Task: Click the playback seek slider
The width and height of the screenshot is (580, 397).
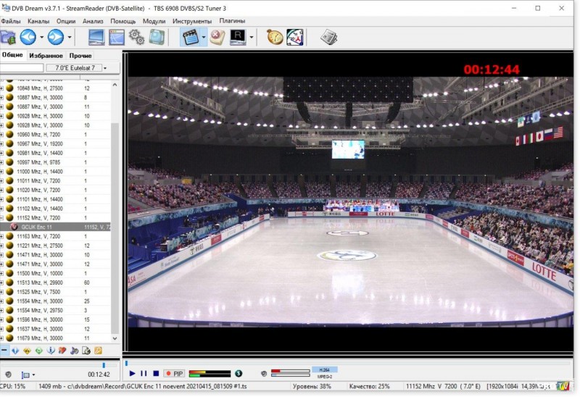Action: coord(290,364)
